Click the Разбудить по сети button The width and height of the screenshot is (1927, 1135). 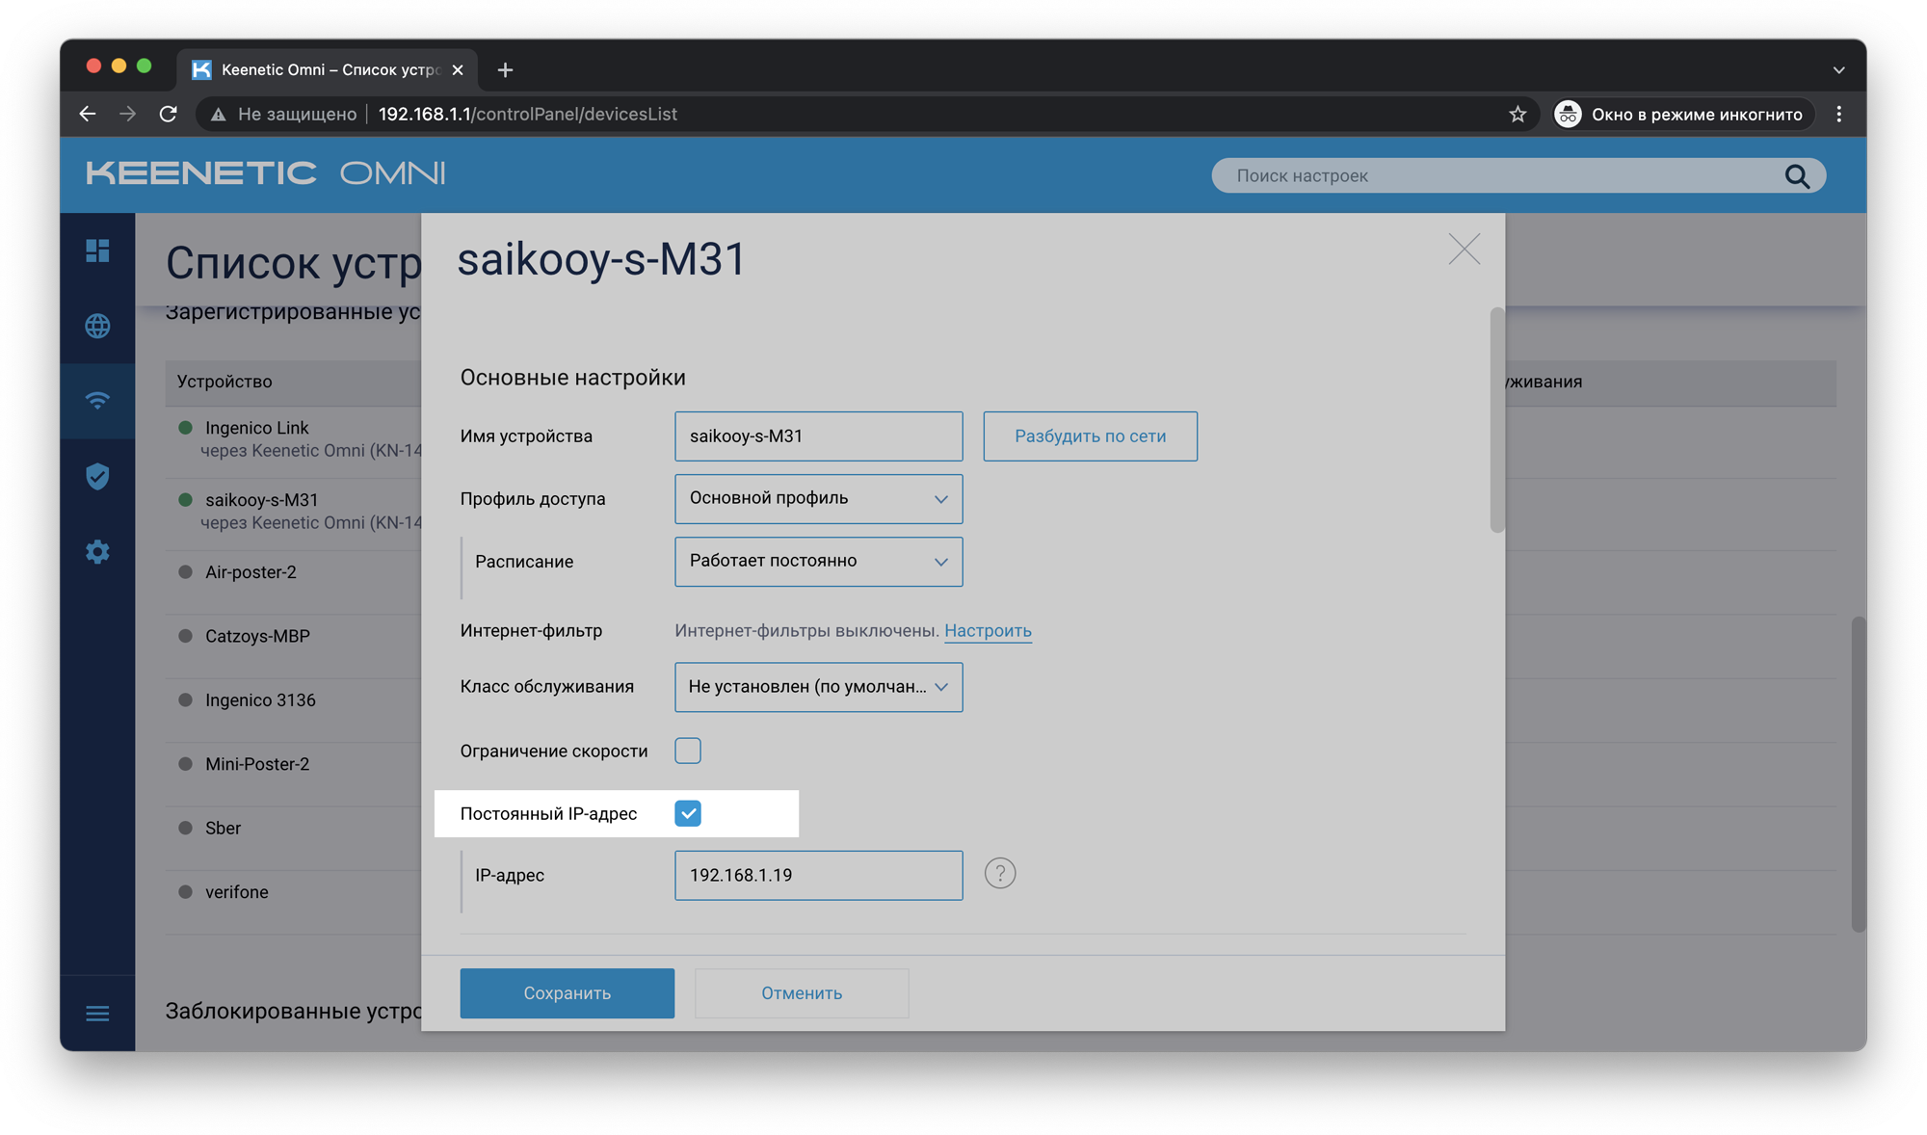coord(1090,436)
